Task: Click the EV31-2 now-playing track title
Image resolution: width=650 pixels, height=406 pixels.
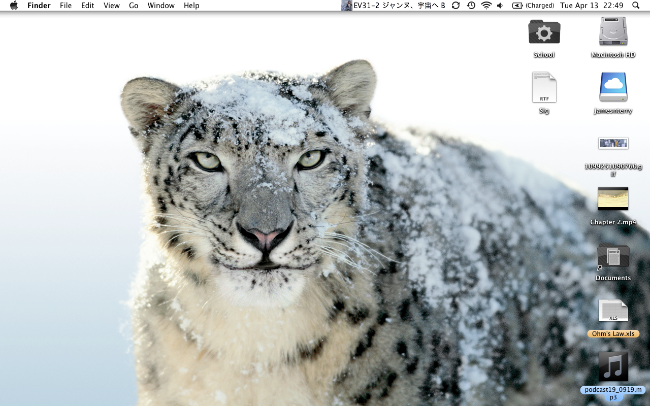Action: tap(399, 6)
